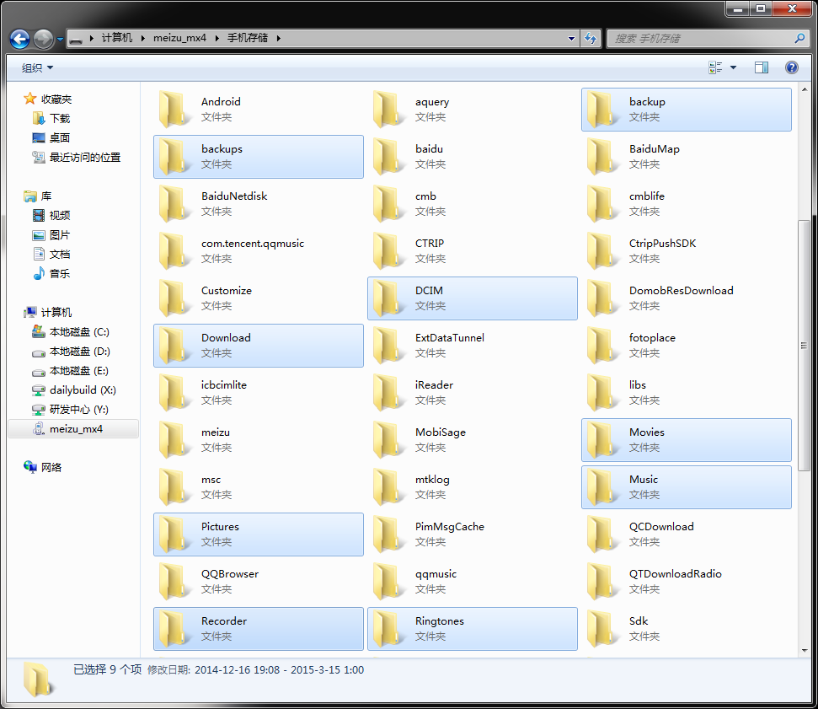This screenshot has width=818, height=709.
Task: Go back with the blue Back arrow
Action: point(20,39)
